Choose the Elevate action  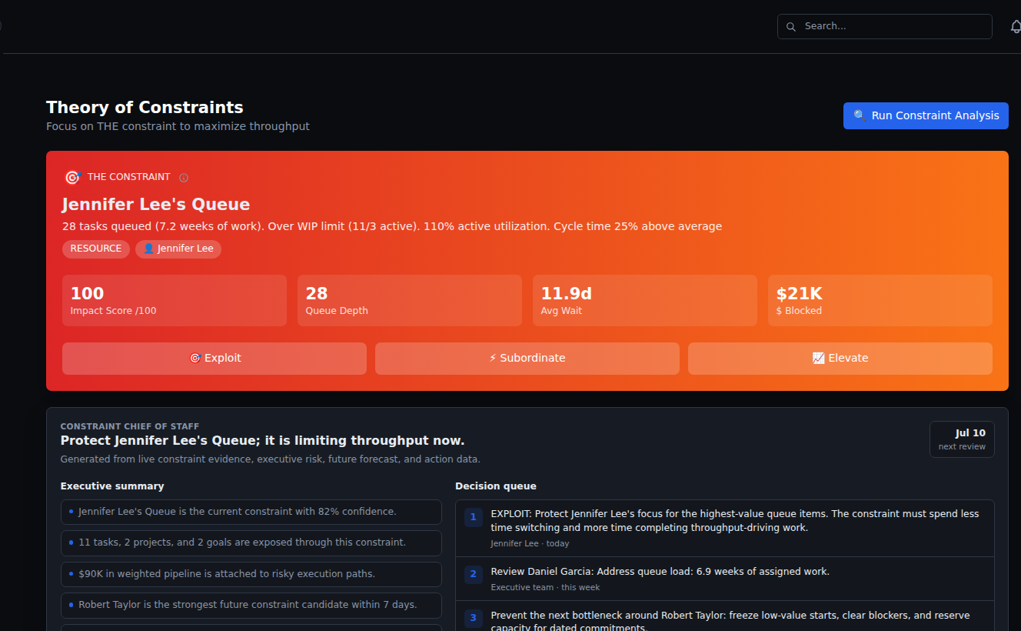pyautogui.click(x=840, y=359)
